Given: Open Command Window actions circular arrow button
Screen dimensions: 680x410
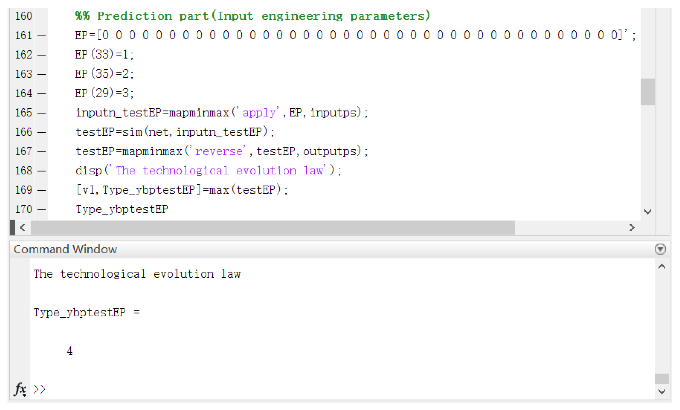Looking at the screenshot, I should pyautogui.click(x=660, y=249).
